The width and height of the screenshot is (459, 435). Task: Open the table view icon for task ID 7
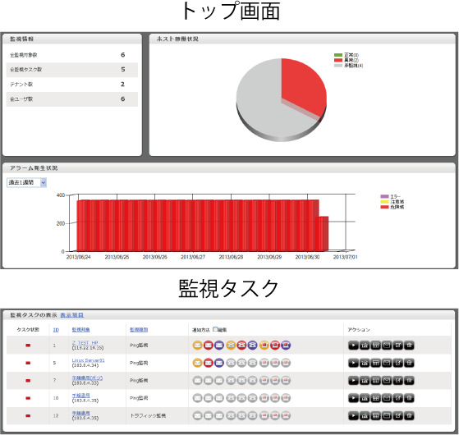(x=375, y=381)
